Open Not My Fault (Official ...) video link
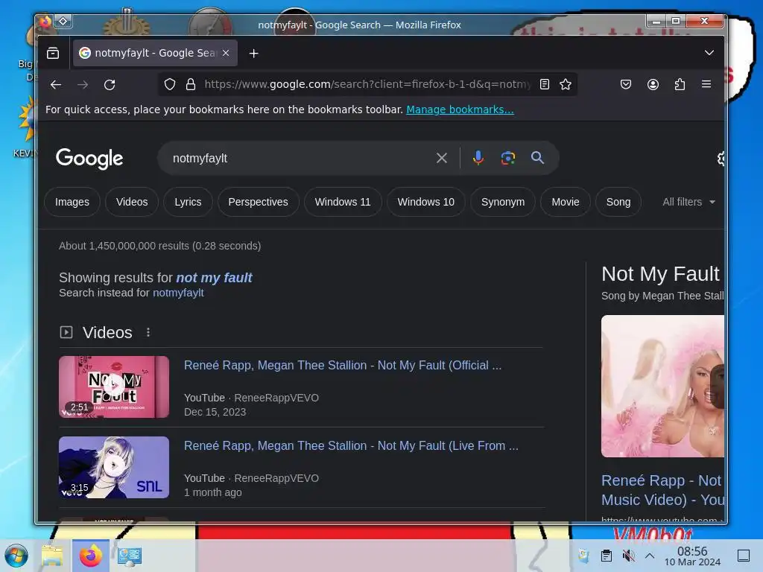This screenshot has height=572, width=763. pos(343,365)
